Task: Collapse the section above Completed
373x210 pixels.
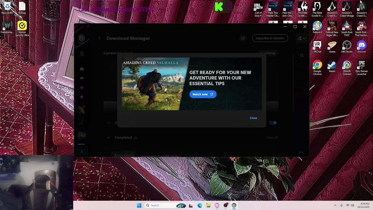Action: 108,123
